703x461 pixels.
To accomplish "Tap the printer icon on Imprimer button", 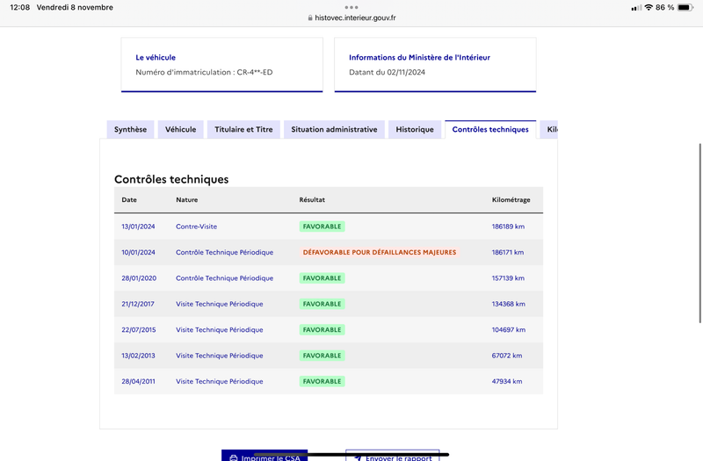I will [x=234, y=457].
